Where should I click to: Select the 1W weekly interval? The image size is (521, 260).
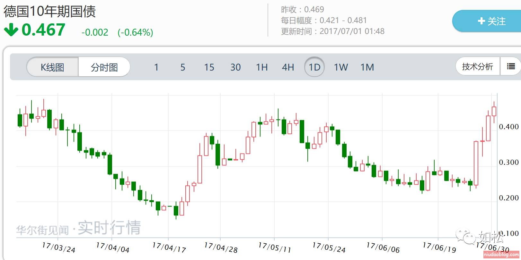coord(341,67)
